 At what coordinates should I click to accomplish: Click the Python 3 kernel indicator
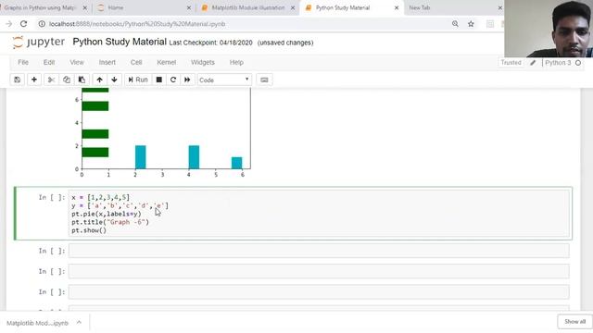(x=558, y=63)
